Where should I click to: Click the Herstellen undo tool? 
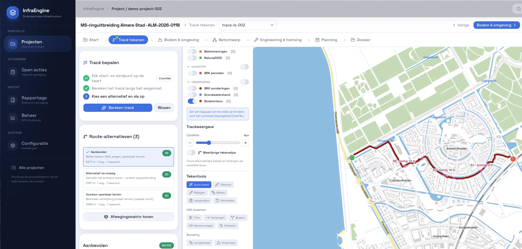[225, 201]
